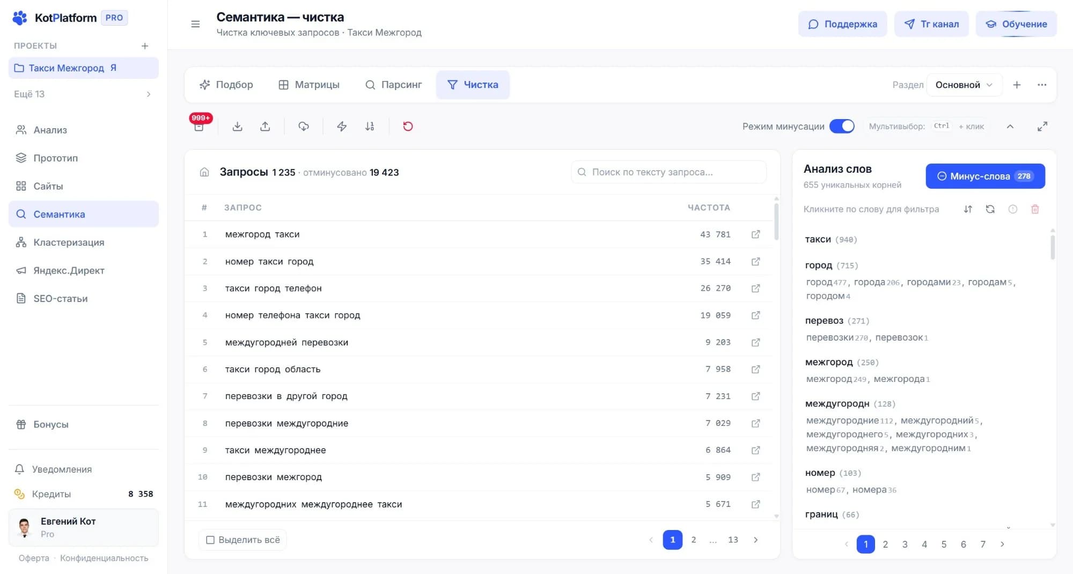This screenshot has width=1073, height=574.
Task: Open Кластеризация in the sidebar
Action: pos(83,242)
